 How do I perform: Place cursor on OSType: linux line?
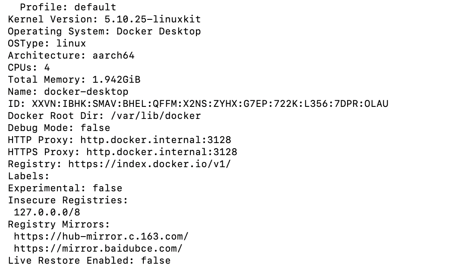point(47,44)
